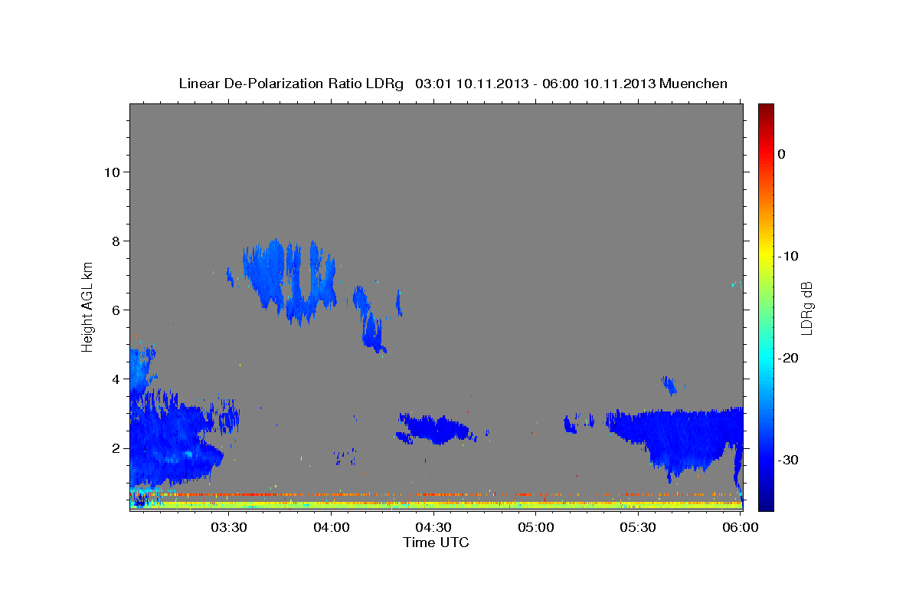The image size is (919, 613).
Task: Click the 'Time UTC' axis title
Action: click(x=436, y=543)
